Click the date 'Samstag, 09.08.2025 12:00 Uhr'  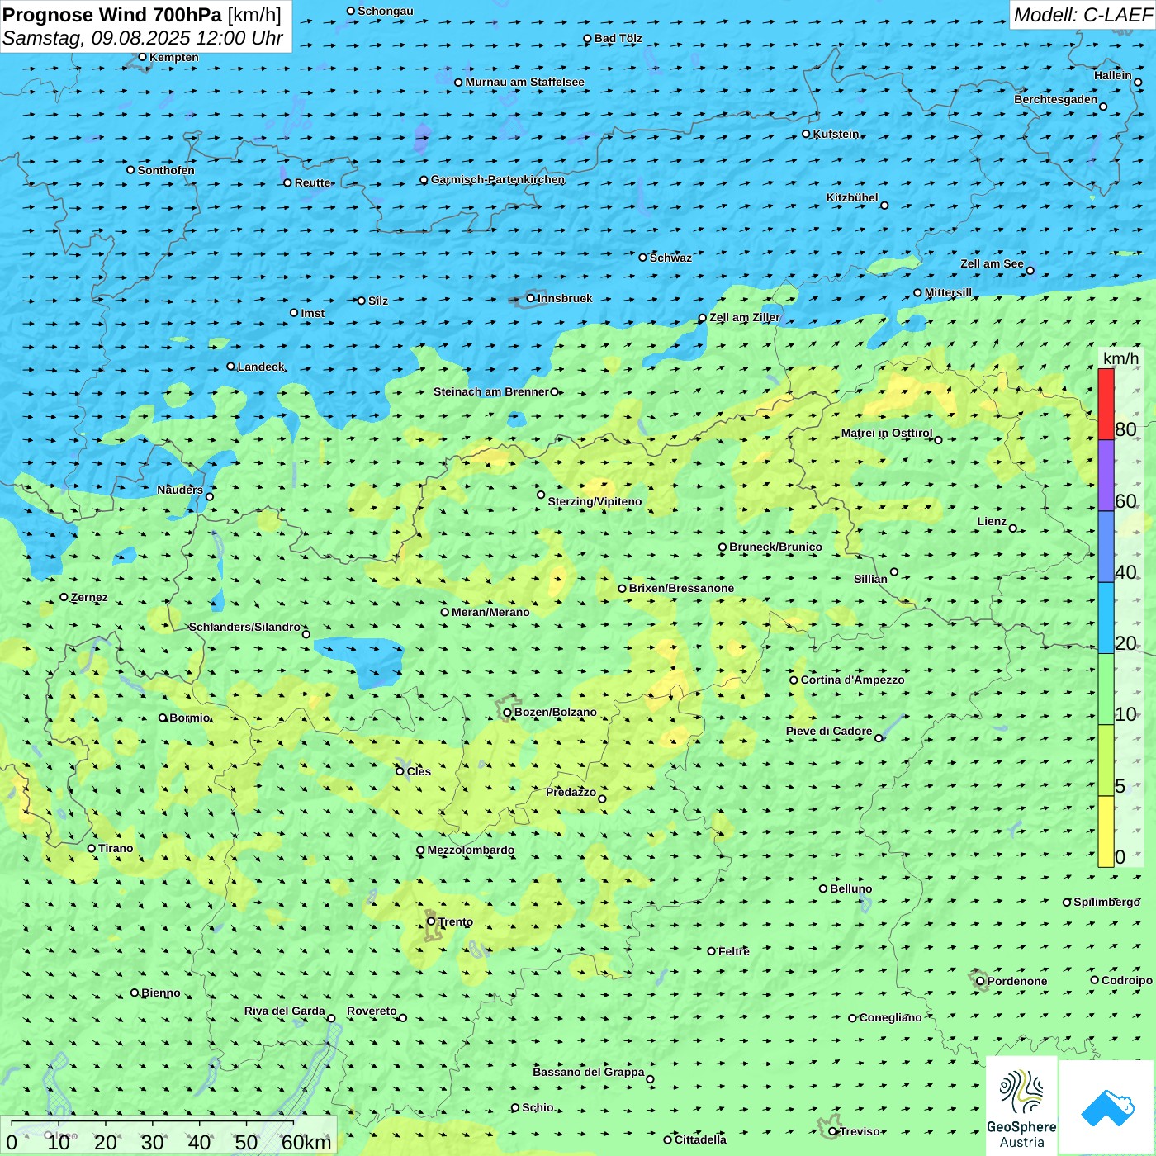(143, 38)
